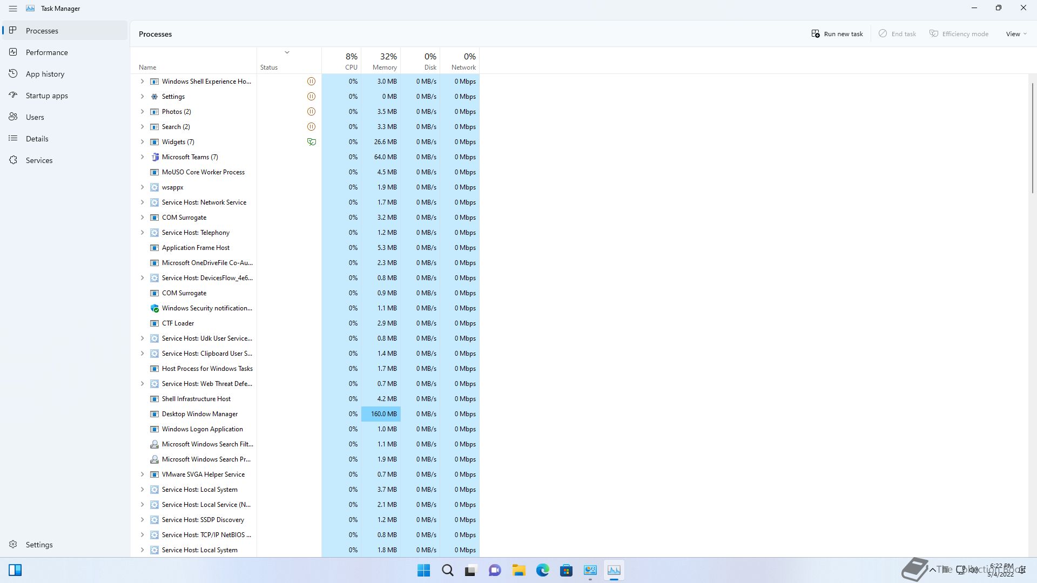Click the End task button
Image resolution: width=1037 pixels, height=583 pixels.
point(897,34)
